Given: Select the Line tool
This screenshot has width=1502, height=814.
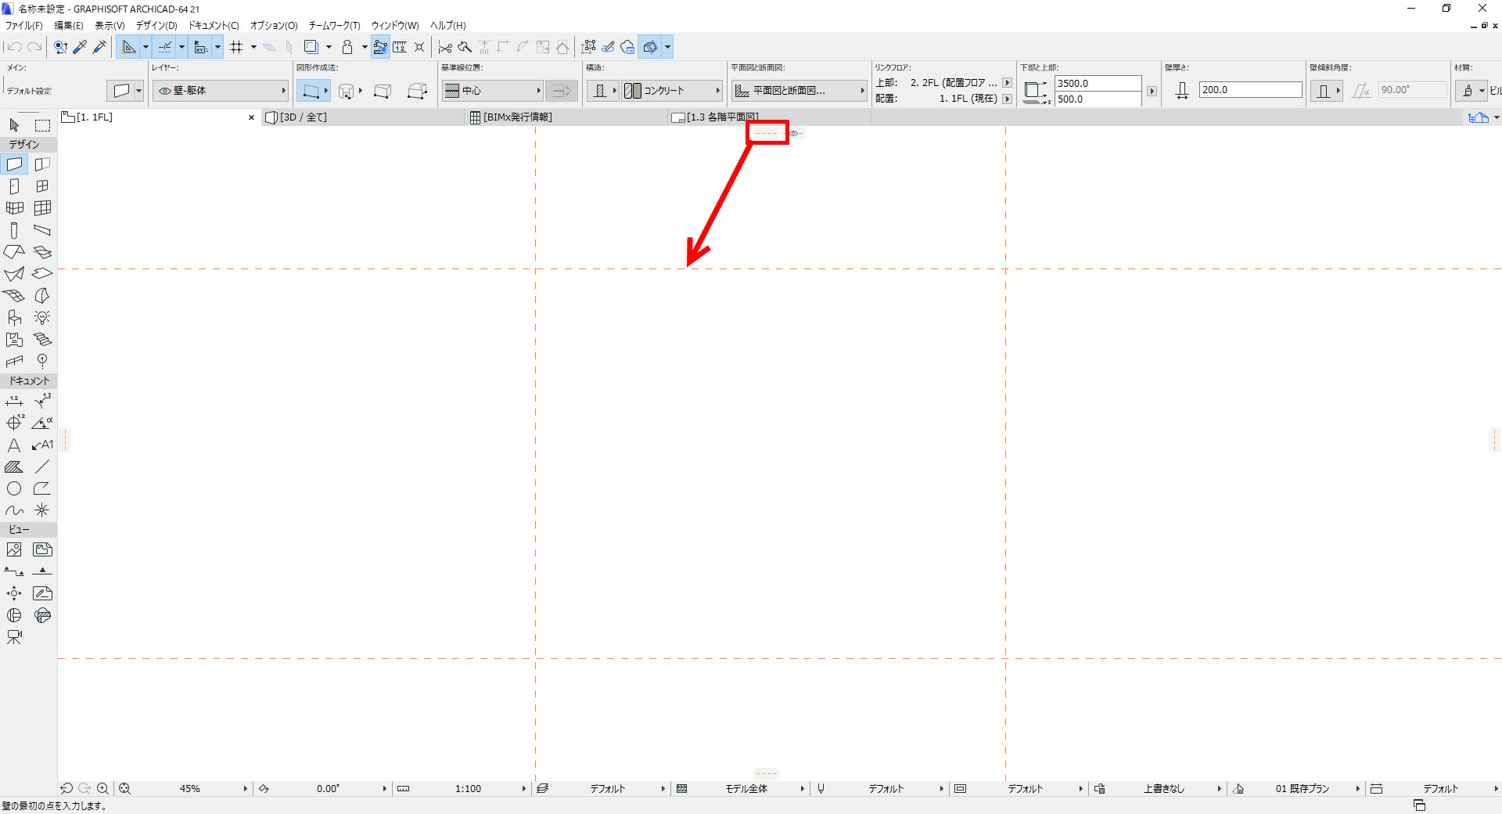Looking at the screenshot, I should pos(42,466).
